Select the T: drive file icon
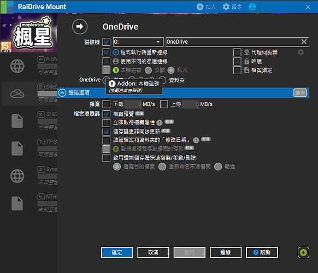 coord(17,149)
